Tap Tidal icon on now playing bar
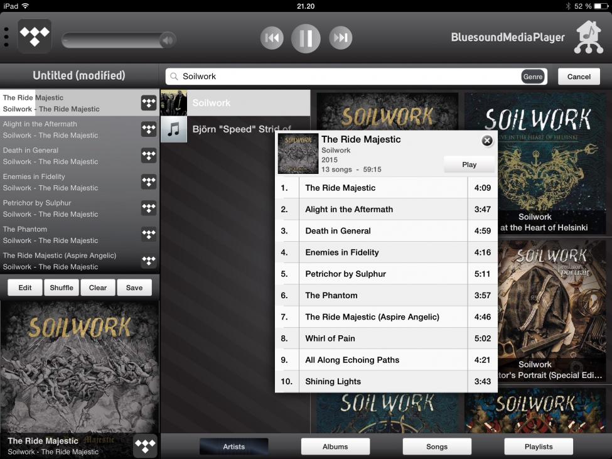Viewport: 612px width, 459px height. click(x=145, y=446)
